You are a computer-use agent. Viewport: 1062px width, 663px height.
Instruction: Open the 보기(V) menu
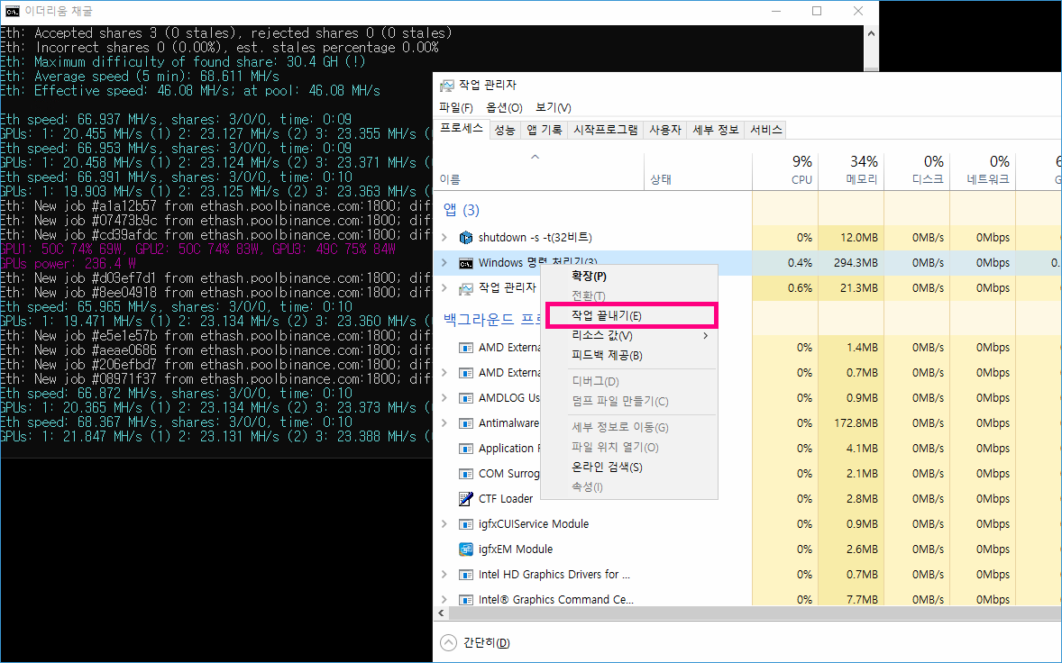pyautogui.click(x=554, y=107)
